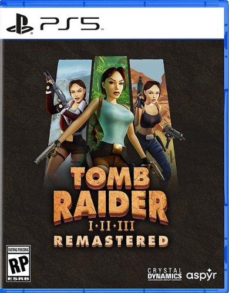The height and width of the screenshot is (293, 229).
Task: Click the PlayStation logo symbol
Action: coord(20,23)
